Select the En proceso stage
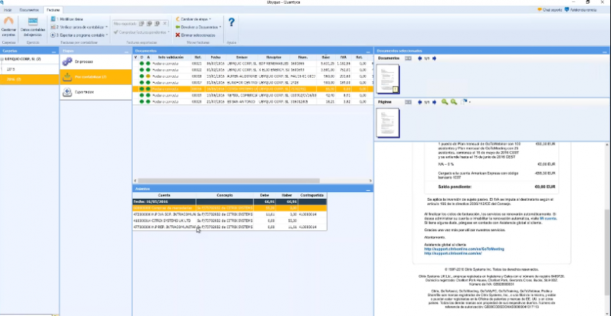Viewport: 611px width, 316px height. pos(83,62)
